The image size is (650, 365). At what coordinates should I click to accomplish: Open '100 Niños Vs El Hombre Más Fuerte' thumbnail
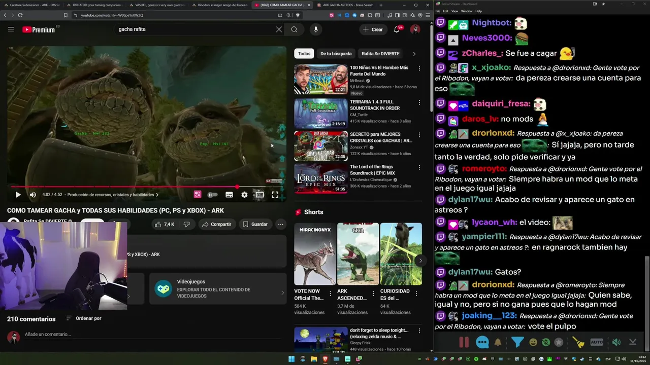point(321,80)
